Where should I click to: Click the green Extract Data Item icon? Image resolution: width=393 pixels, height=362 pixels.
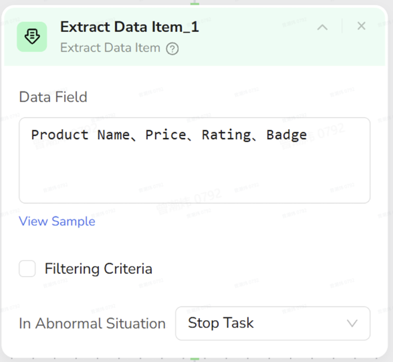(32, 37)
